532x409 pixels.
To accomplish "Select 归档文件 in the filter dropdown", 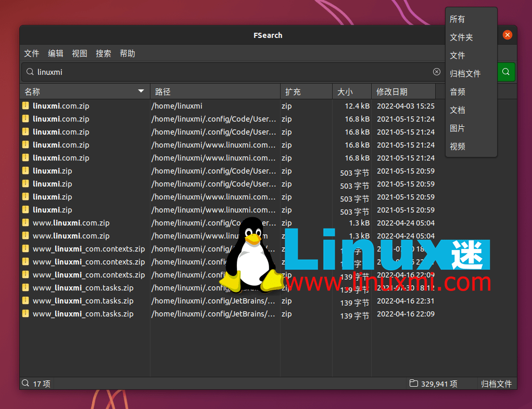I will tap(471, 73).
